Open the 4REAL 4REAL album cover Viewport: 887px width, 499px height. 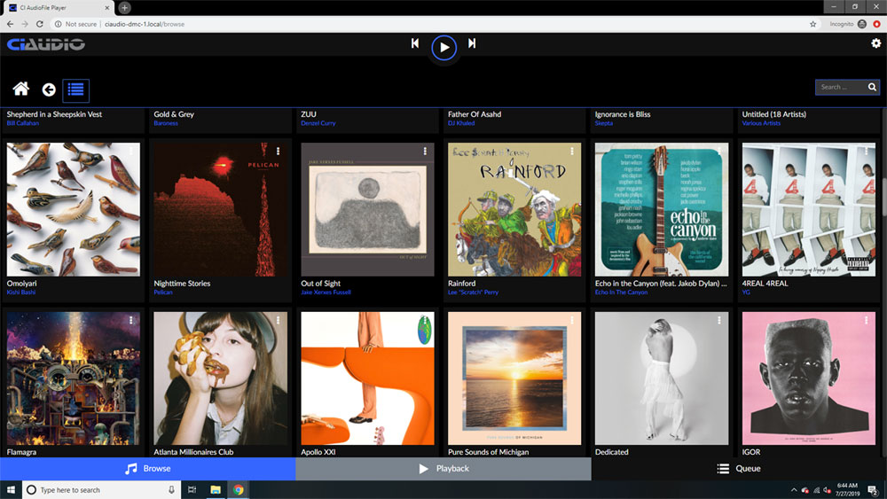click(x=809, y=209)
